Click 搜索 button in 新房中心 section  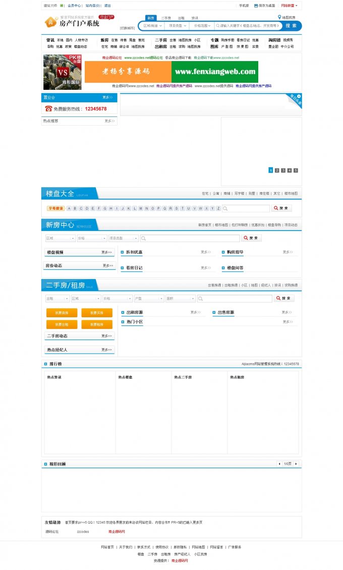coord(251,238)
